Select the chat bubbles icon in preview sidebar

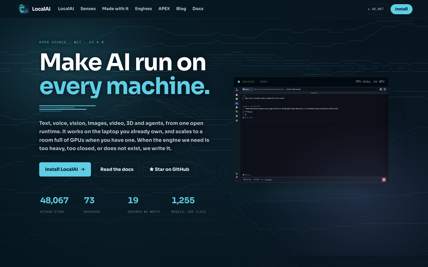coord(237,103)
